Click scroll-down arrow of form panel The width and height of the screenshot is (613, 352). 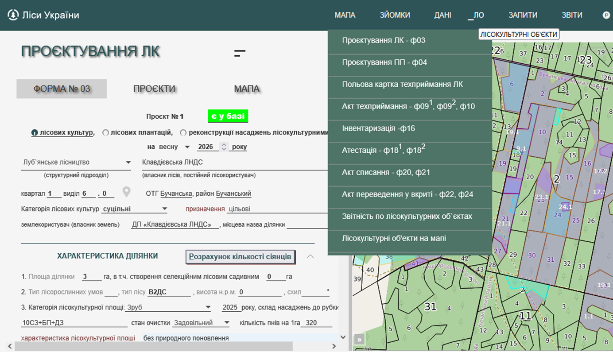click(343, 337)
